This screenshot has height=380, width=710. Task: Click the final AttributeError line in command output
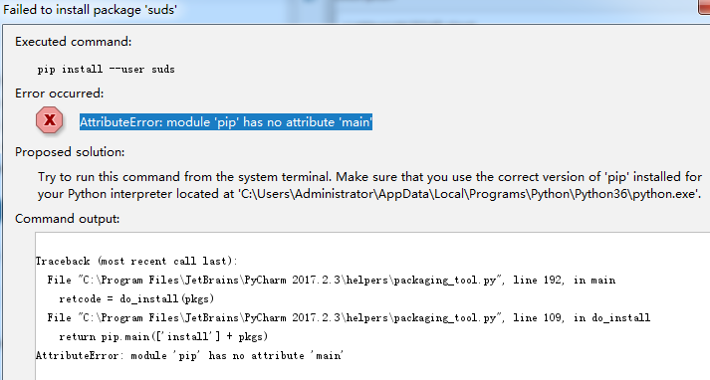coord(190,356)
